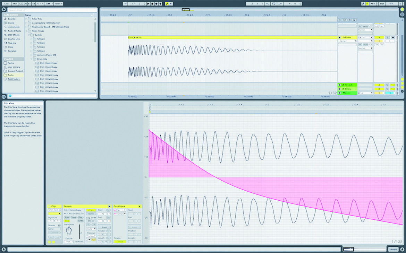406x253 pixels.
Task: Click the Edit sample button
Action: tap(67, 217)
